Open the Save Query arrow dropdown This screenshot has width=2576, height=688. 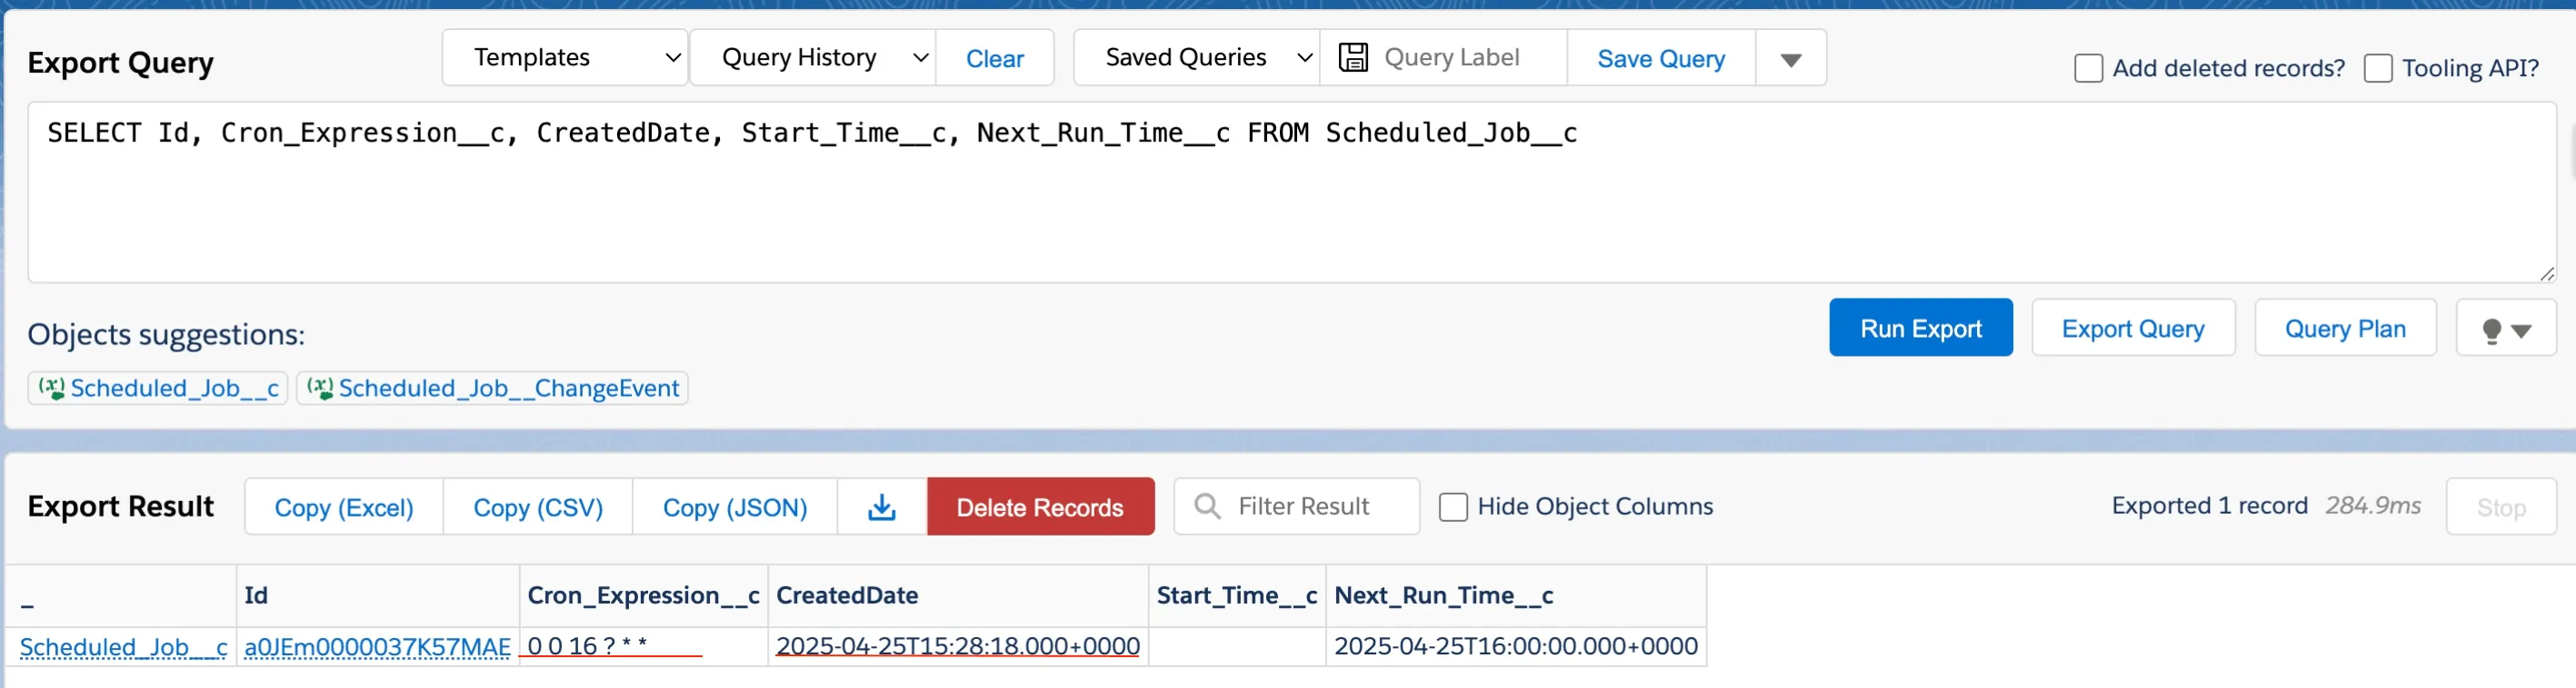coord(1790,60)
